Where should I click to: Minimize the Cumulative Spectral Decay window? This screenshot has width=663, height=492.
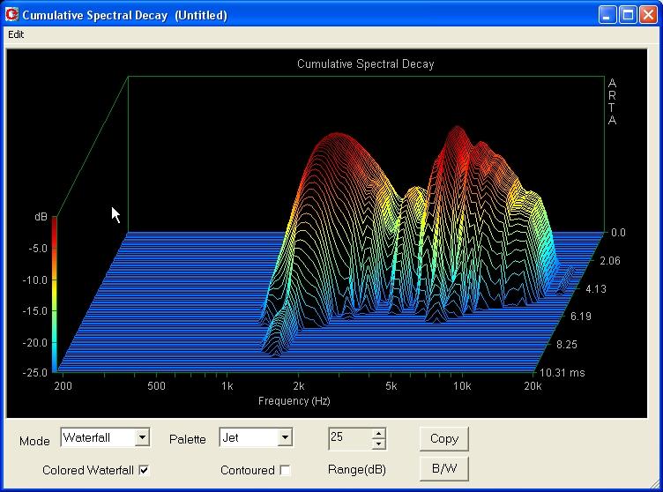607,15
